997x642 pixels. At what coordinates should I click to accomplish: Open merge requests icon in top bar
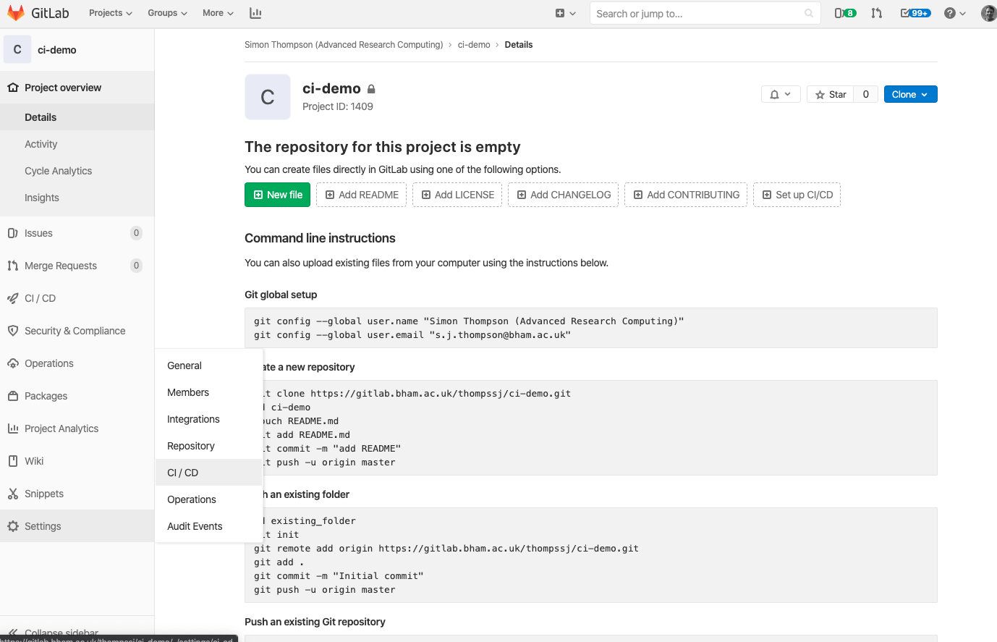pyautogui.click(x=877, y=13)
